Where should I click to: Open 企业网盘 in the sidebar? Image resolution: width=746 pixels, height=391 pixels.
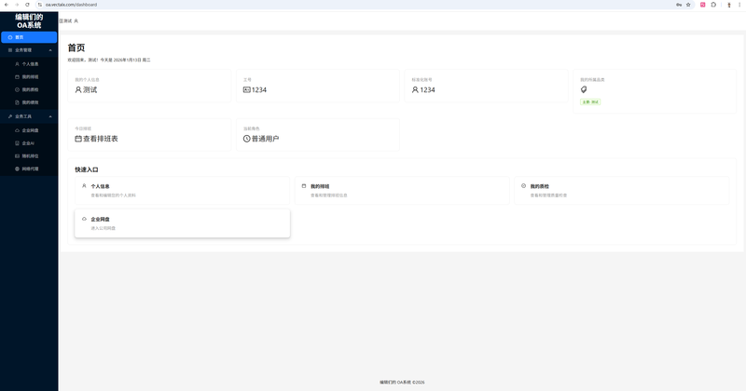click(29, 130)
